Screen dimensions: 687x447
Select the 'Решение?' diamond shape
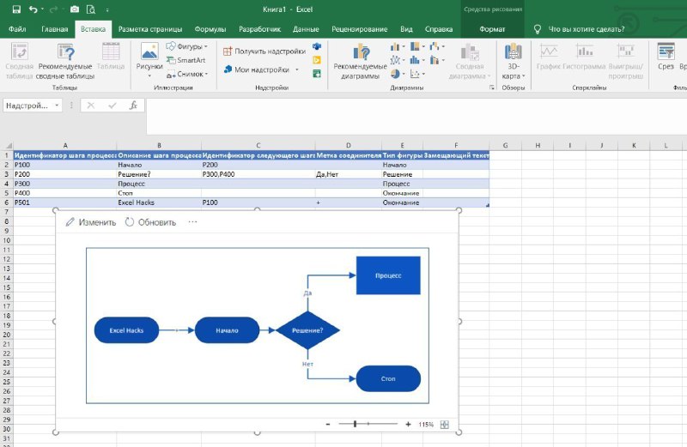[x=307, y=330]
